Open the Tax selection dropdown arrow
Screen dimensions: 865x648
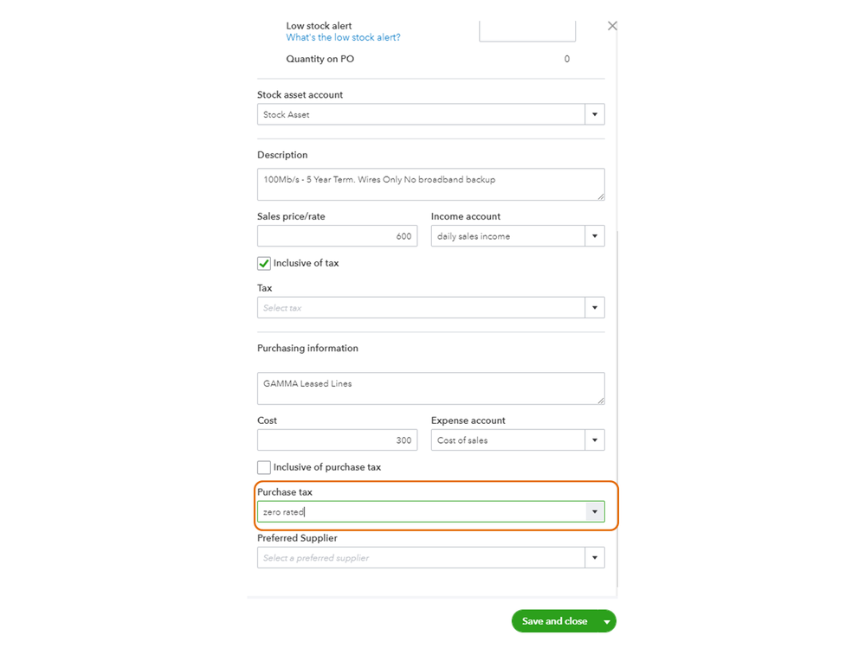pos(595,308)
